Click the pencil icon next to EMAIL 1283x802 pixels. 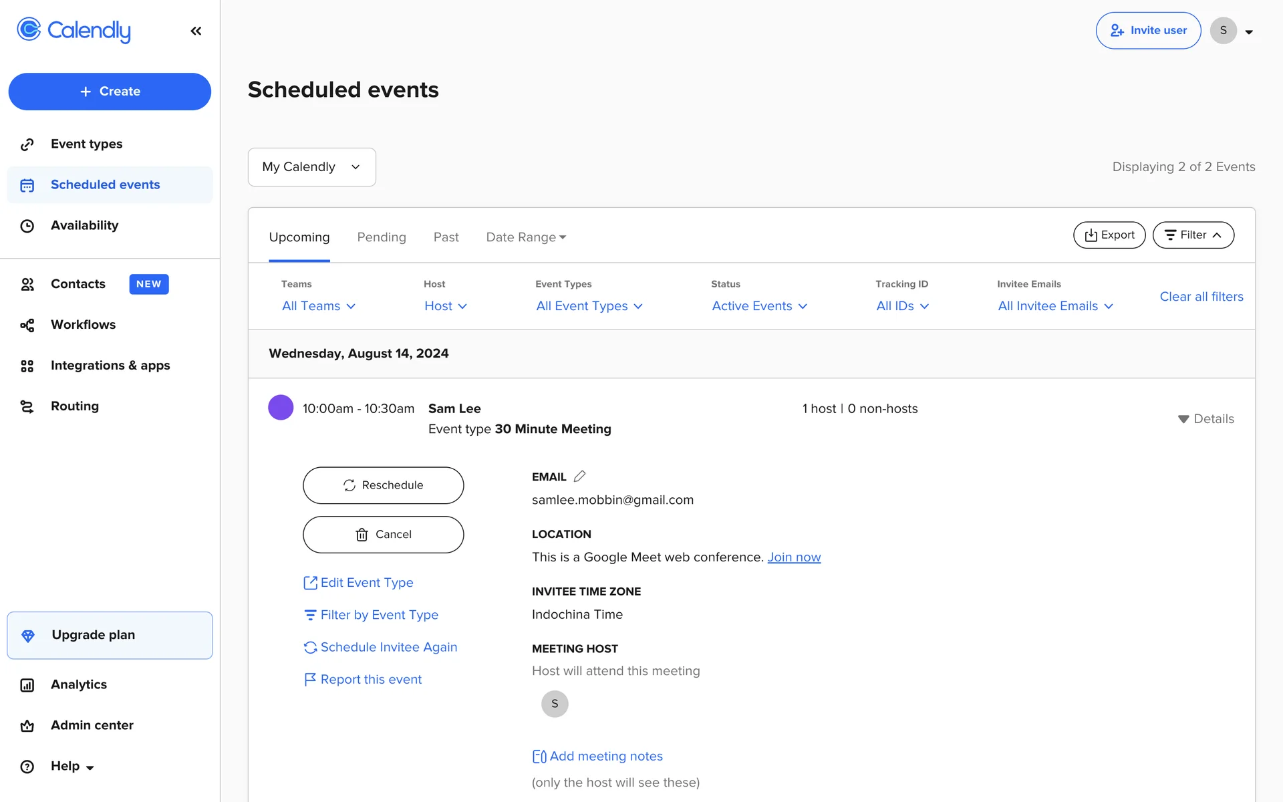click(579, 477)
